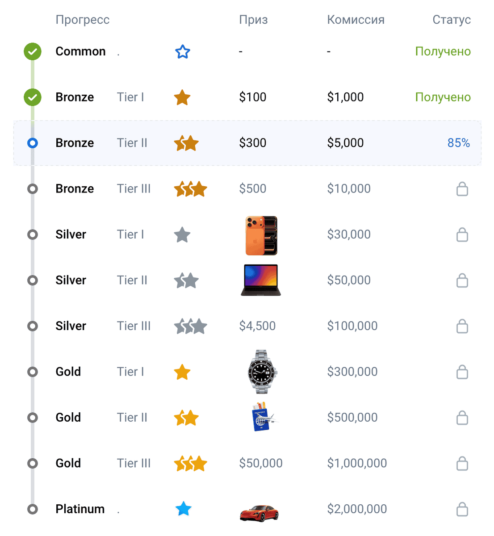Screen dimensions: 494x536
Task: Select the blue progress marker for Bronze Tier II
Action: point(33,143)
